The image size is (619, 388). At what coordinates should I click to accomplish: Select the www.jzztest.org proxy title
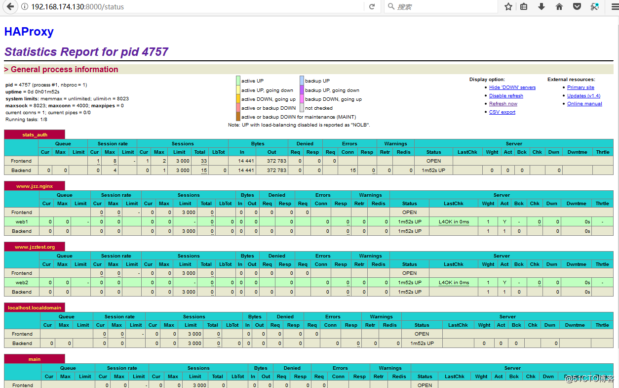click(35, 247)
